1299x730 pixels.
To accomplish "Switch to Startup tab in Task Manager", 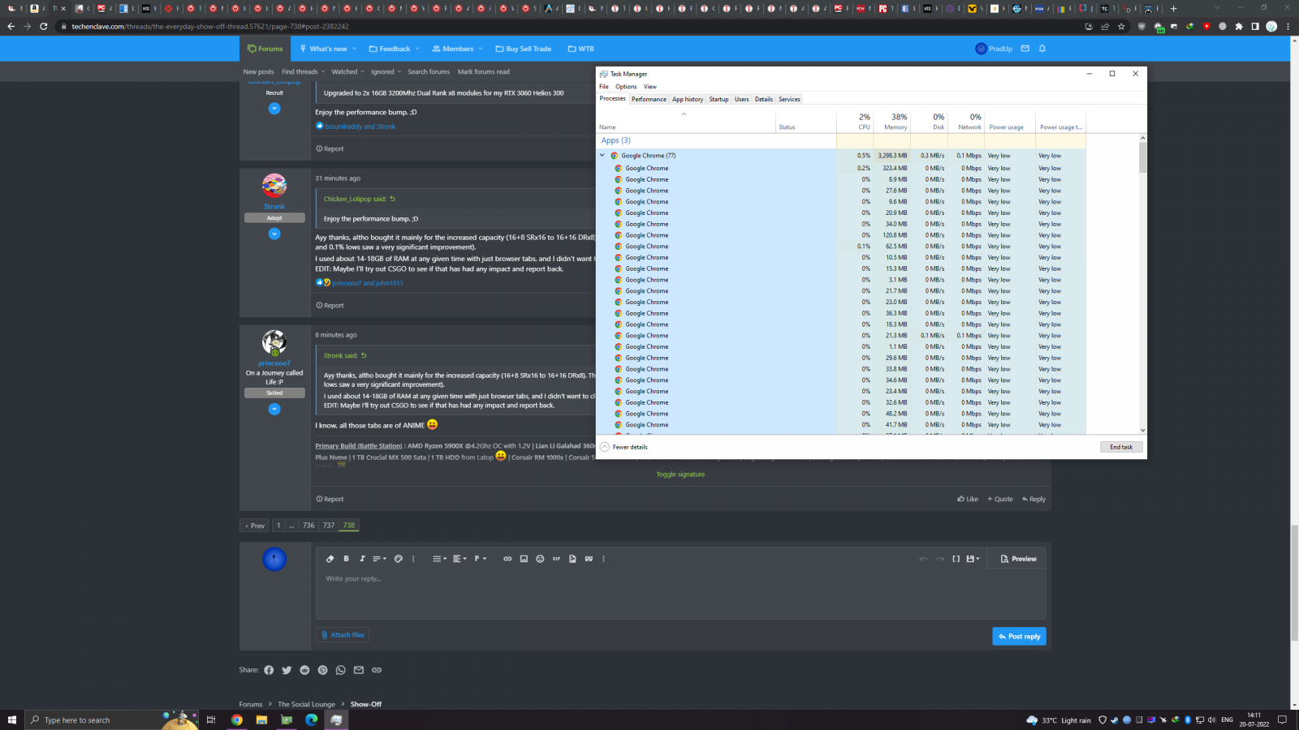I will [719, 99].
